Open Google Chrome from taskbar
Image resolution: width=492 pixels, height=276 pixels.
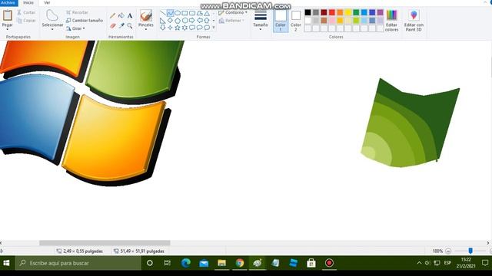pos(240,263)
